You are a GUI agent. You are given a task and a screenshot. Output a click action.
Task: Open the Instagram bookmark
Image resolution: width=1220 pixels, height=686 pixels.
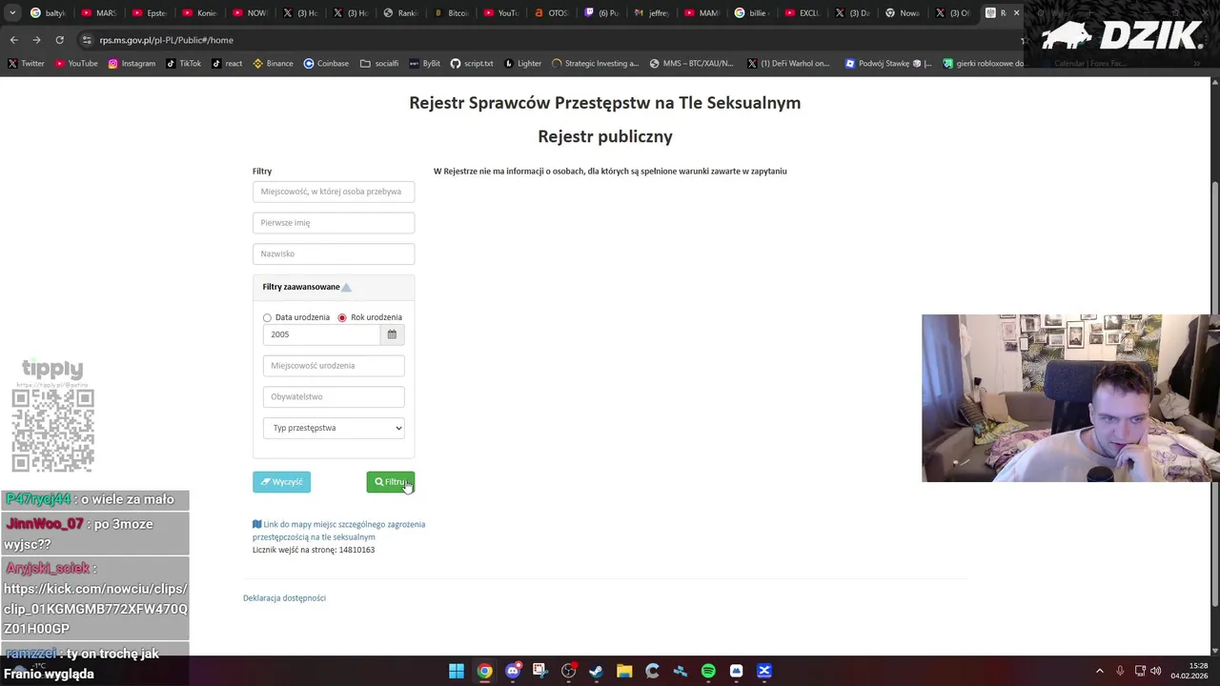tap(132, 64)
